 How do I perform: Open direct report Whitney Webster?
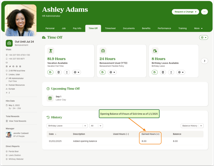(16, 159)
